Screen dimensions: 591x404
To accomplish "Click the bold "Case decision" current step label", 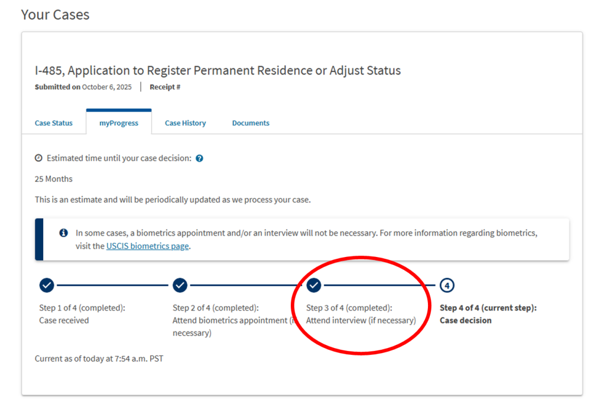I will coord(466,320).
